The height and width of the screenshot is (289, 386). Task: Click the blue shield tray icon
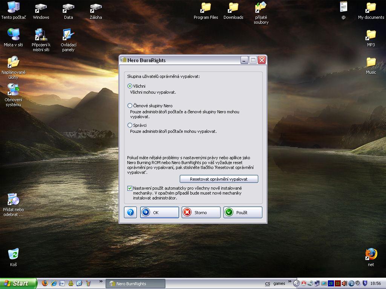tap(365, 283)
